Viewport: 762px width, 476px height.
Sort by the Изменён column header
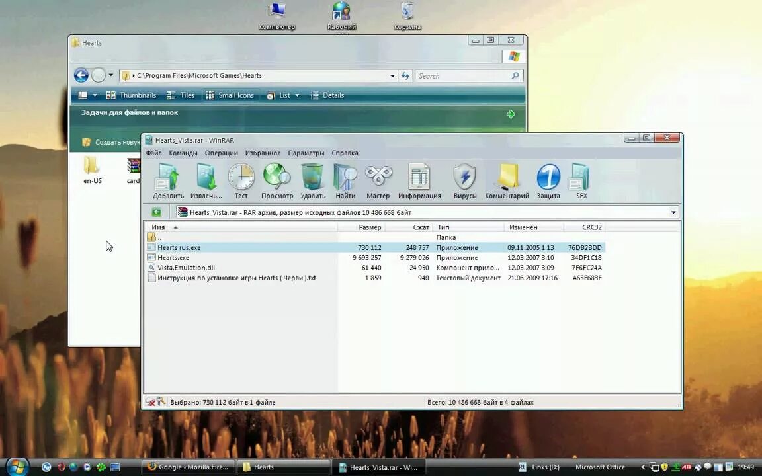pos(523,227)
